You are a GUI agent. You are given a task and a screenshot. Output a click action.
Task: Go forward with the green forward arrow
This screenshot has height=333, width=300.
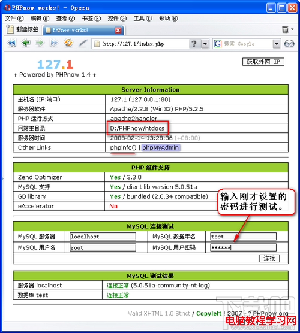tap(40, 43)
